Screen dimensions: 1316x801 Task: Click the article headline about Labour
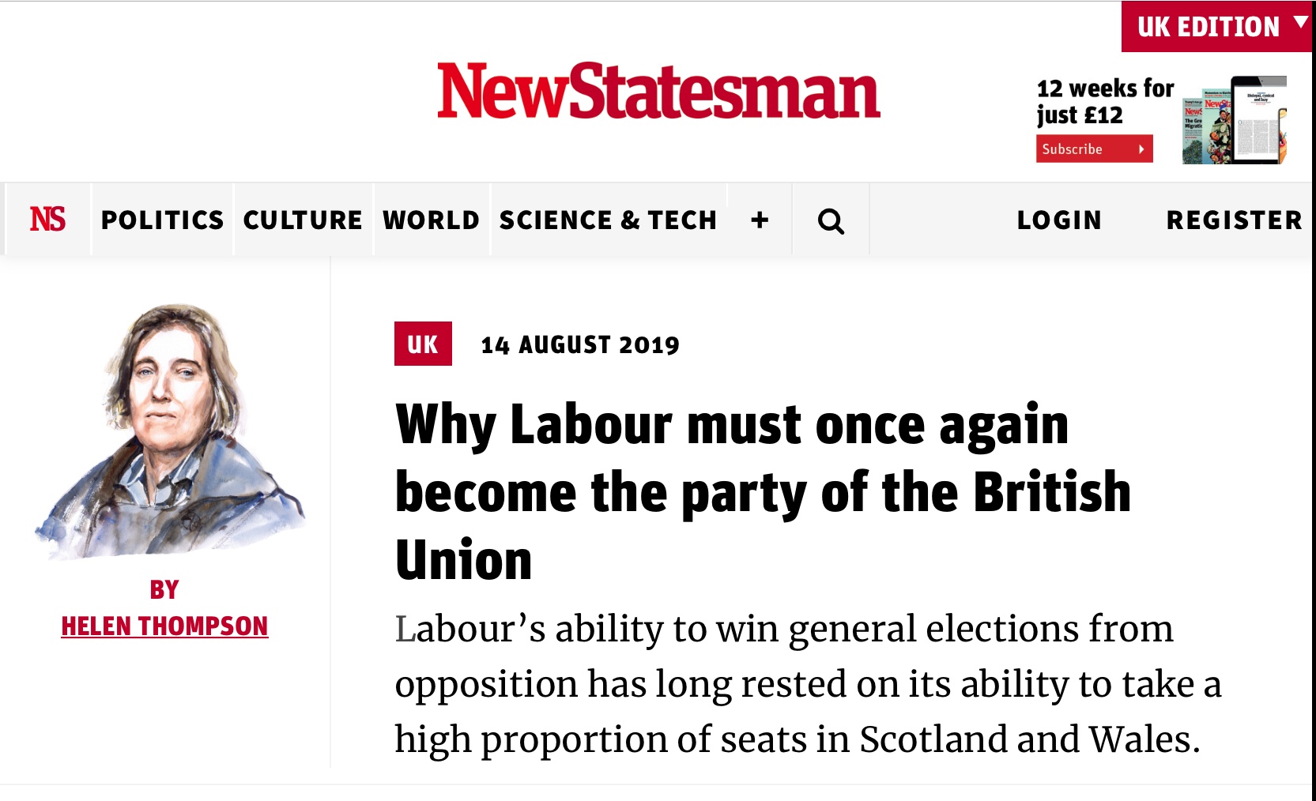(x=763, y=491)
